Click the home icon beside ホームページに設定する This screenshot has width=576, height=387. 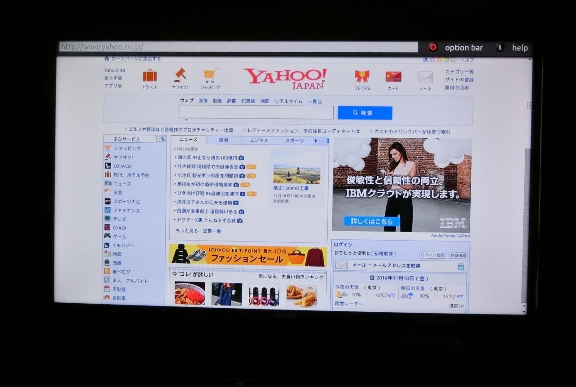pos(107,59)
